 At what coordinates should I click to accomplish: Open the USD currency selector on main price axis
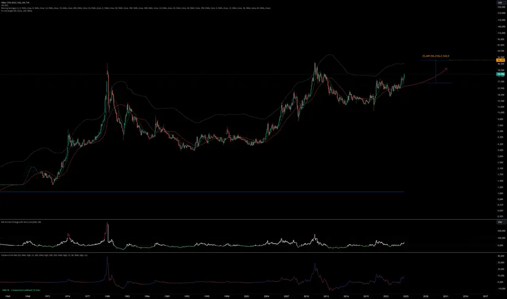click(500, 3)
